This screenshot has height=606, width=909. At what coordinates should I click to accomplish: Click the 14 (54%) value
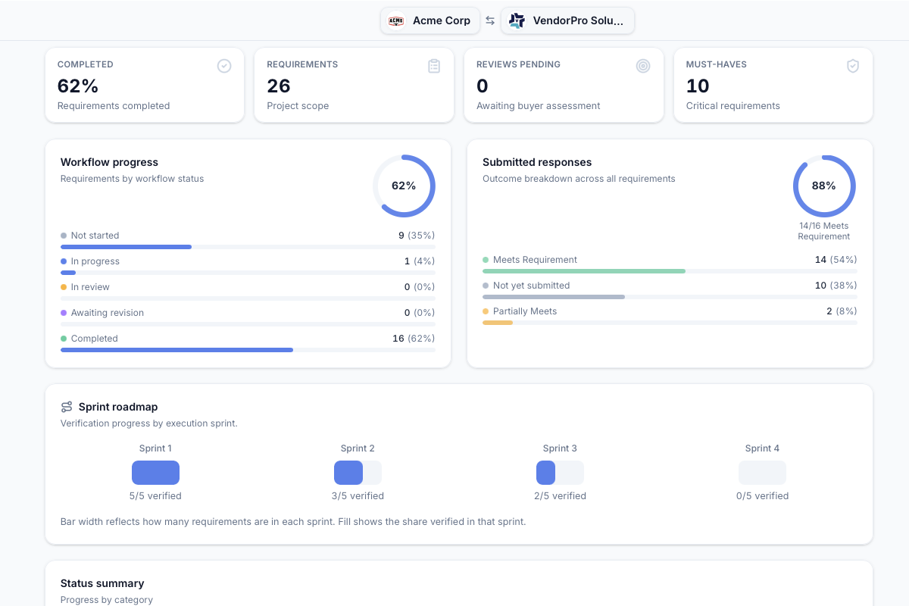click(836, 260)
